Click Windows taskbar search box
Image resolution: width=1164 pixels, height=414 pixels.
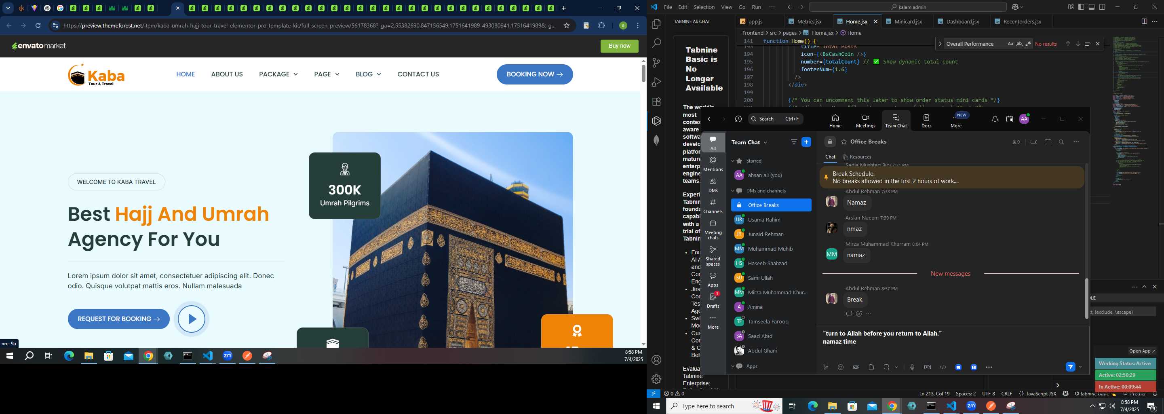click(x=724, y=406)
